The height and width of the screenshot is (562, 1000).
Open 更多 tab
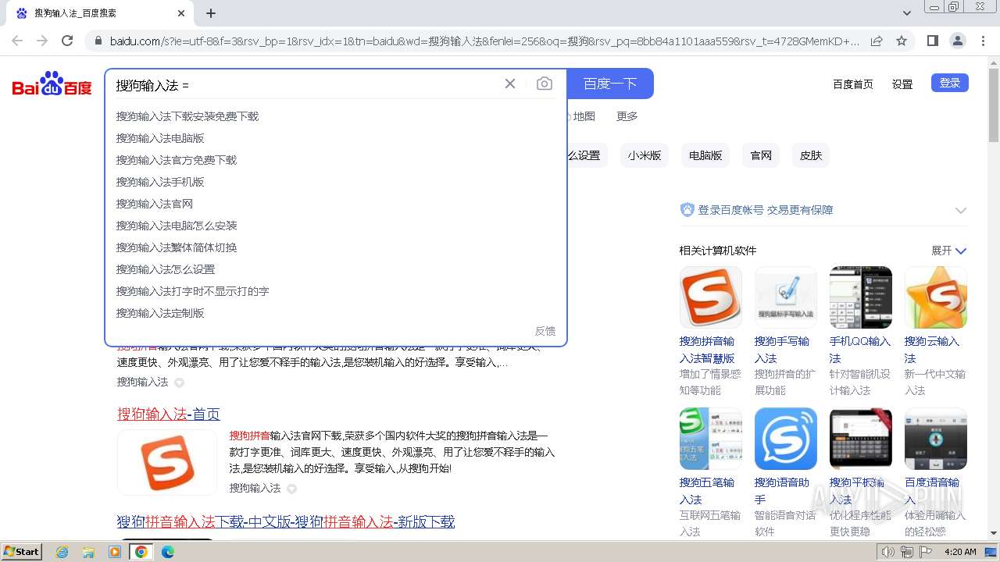click(627, 116)
